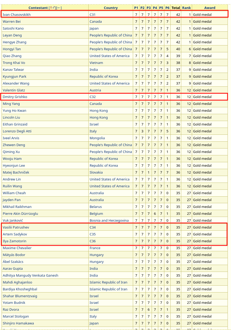Open Satoshi Kano's contestant link
Viewport: 231px width, 330px height.
coord(13,28)
